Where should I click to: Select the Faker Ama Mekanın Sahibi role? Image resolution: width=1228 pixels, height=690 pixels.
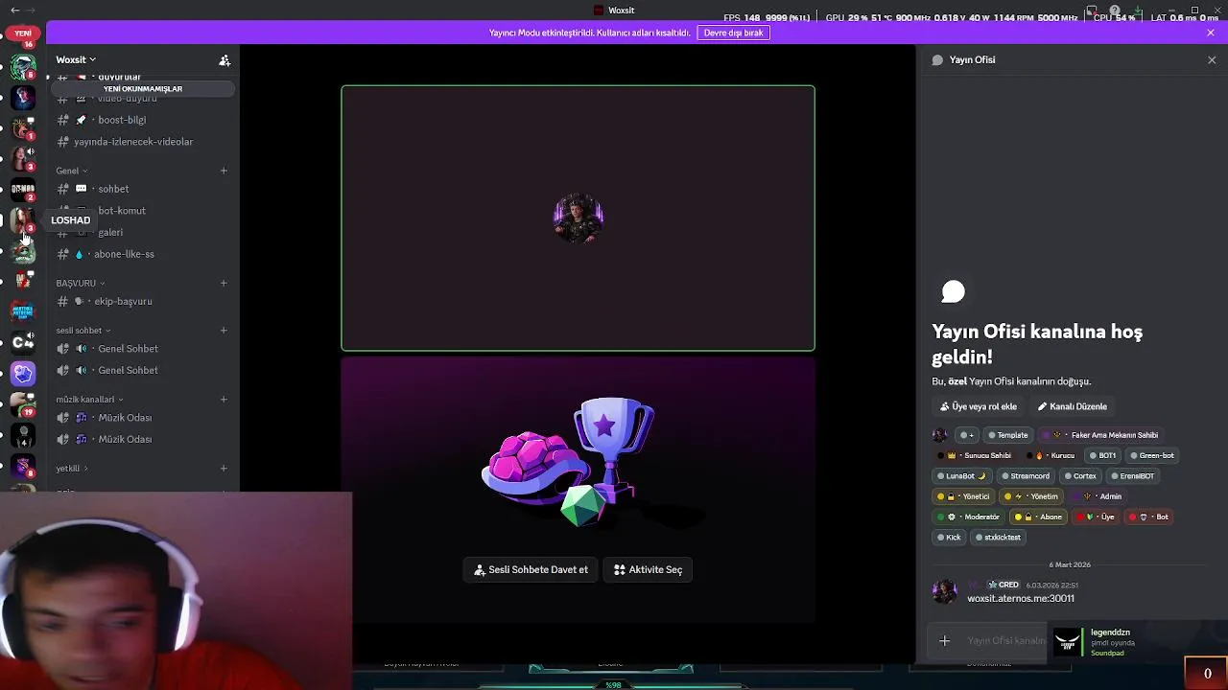coord(1102,435)
